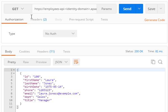Click the 81 ms time value
This screenshot has height=112, width=168.
point(159,51)
